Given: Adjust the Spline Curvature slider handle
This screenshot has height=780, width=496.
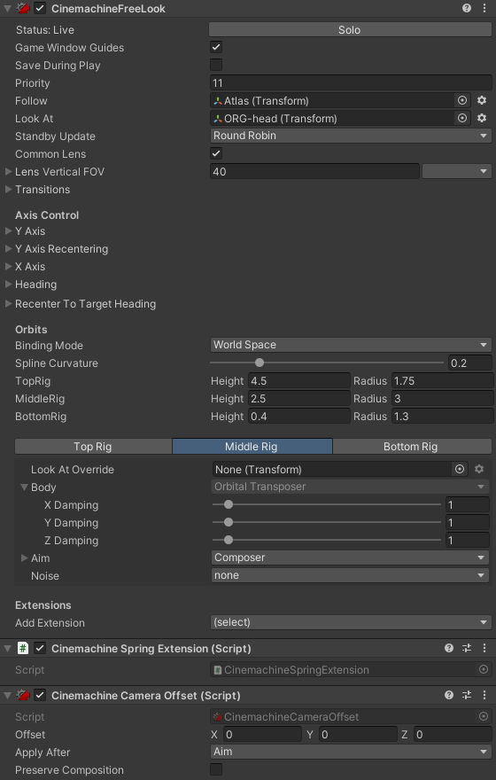Looking at the screenshot, I should pos(260,363).
